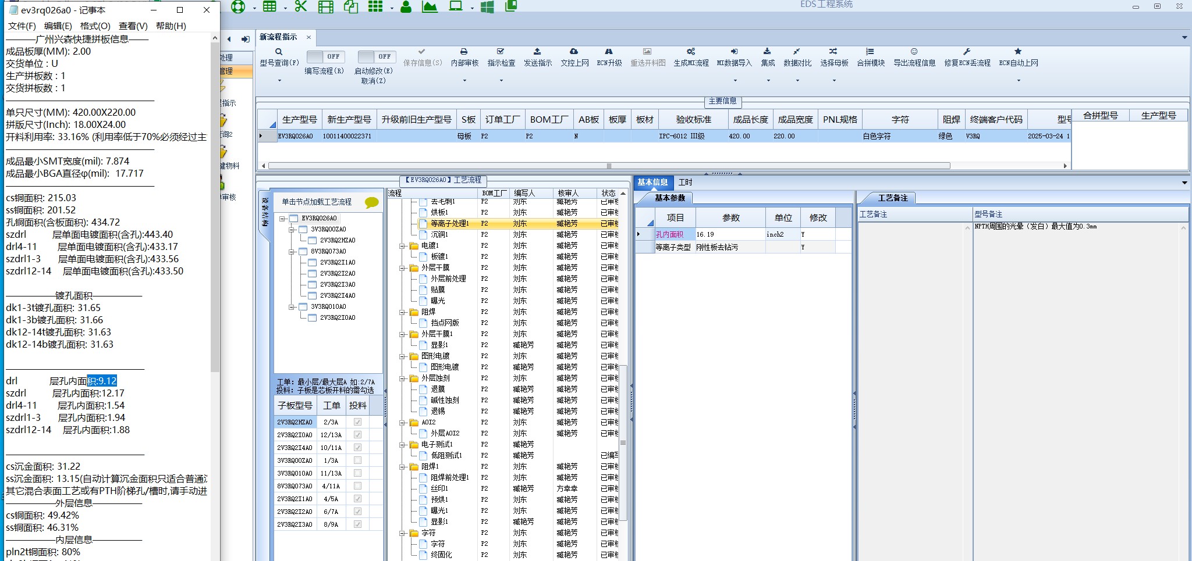Screen dimensions: 1192x561
Task: Collapse the 图形电镀 process folder
Action: point(402,356)
